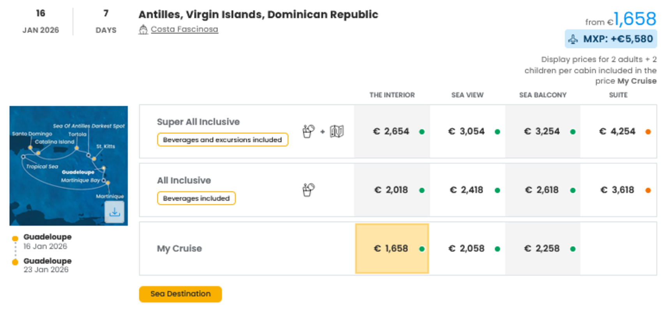Click the ship icon beside Costa Fascinosa

pyautogui.click(x=143, y=30)
